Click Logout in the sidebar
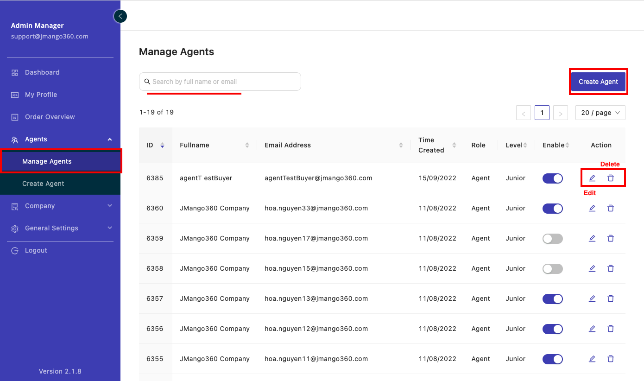644x381 pixels. click(x=36, y=250)
